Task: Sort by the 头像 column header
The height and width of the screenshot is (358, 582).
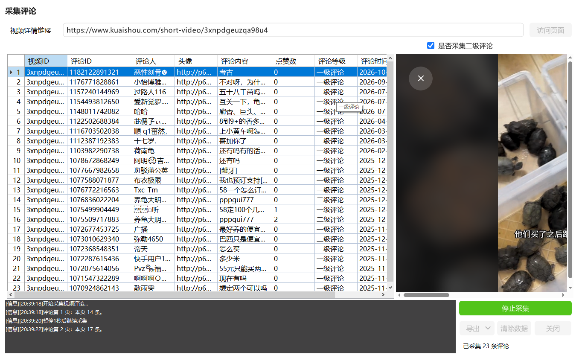Action: click(x=196, y=61)
